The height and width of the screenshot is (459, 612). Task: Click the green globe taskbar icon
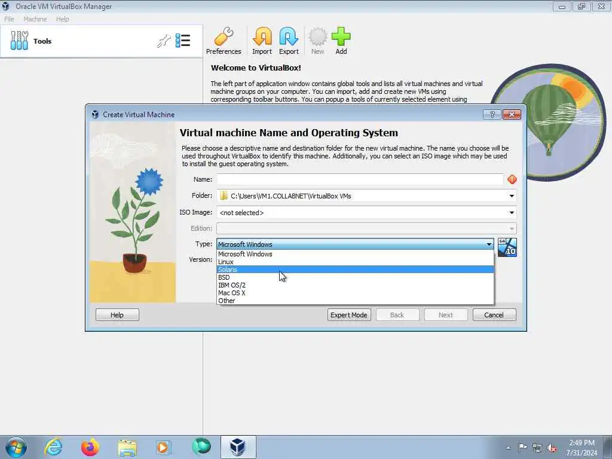tap(201, 446)
